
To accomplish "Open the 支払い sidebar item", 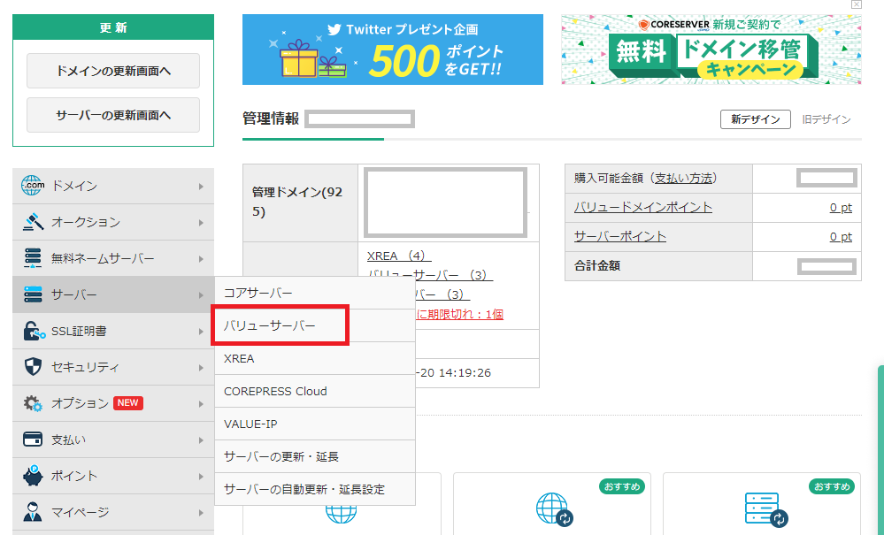I will pyautogui.click(x=113, y=439).
